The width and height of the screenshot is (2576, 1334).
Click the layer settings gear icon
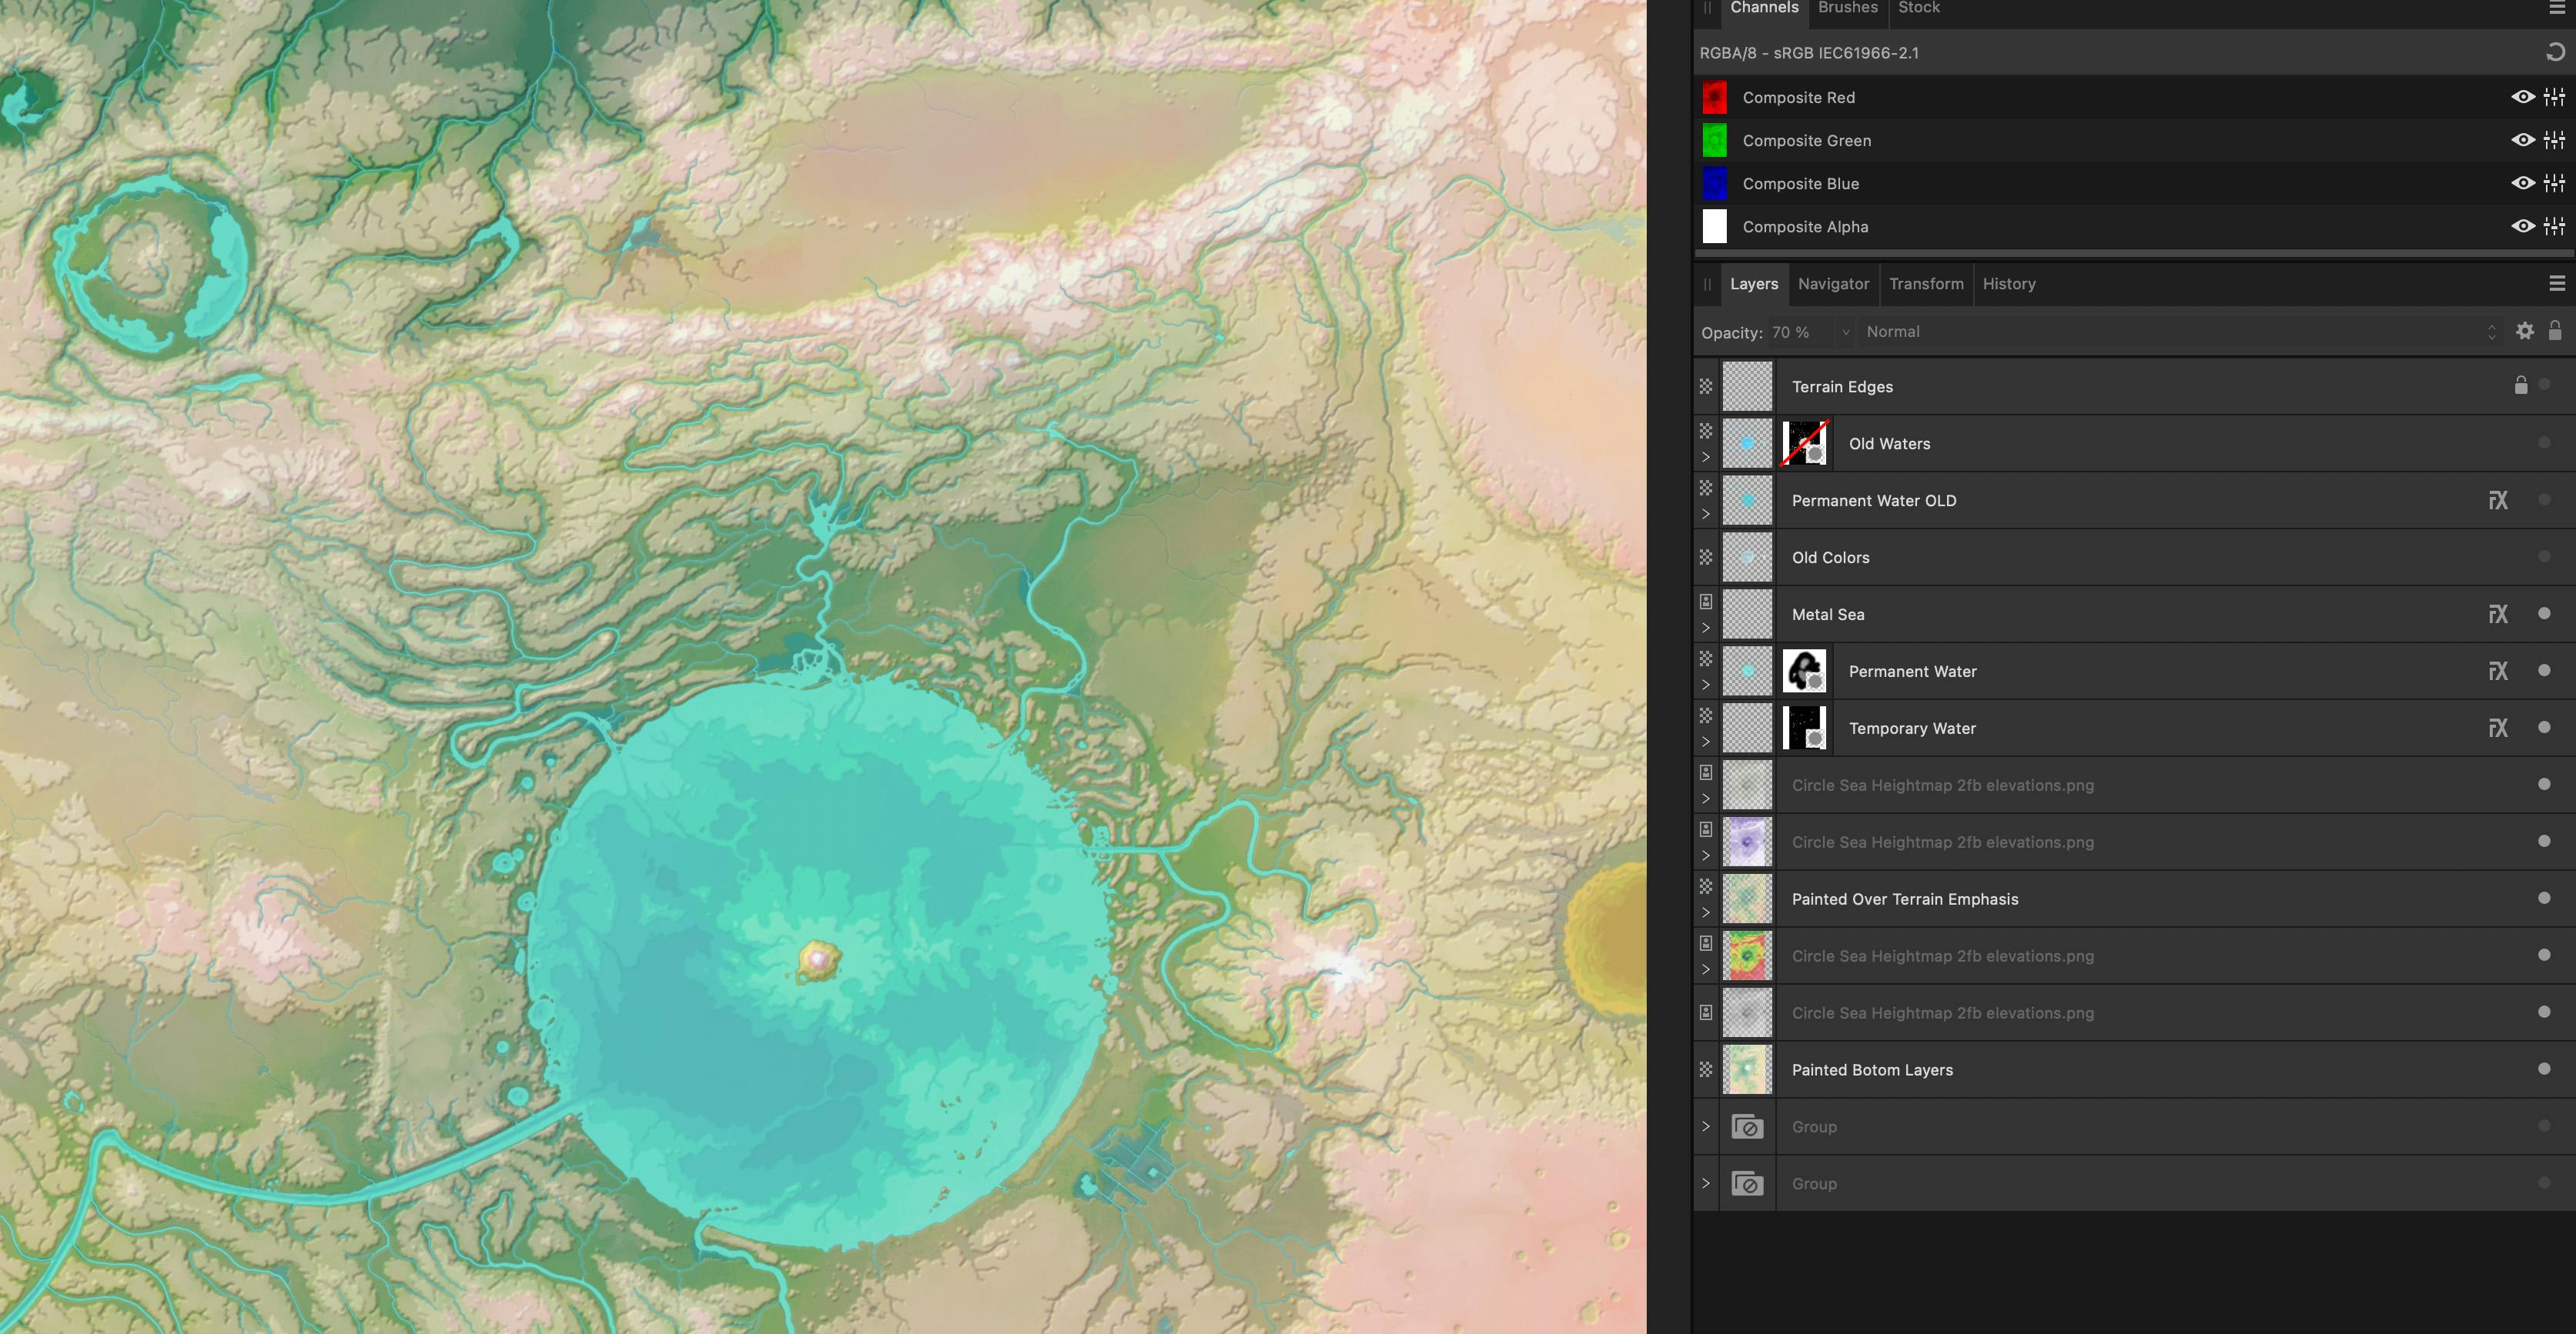[2525, 332]
